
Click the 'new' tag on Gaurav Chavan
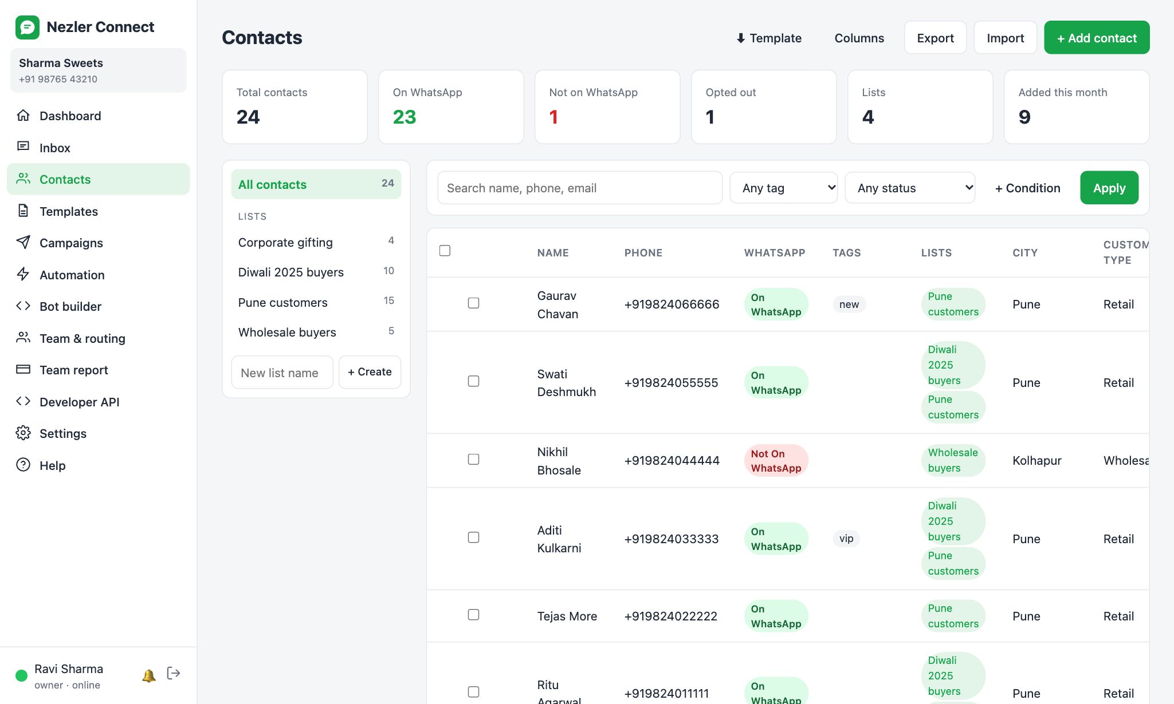(849, 304)
